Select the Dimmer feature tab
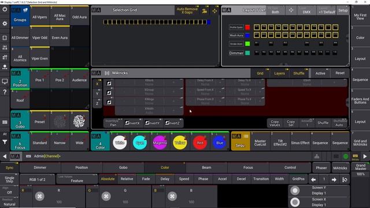The width and height of the screenshot is (370, 208). (40, 168)
